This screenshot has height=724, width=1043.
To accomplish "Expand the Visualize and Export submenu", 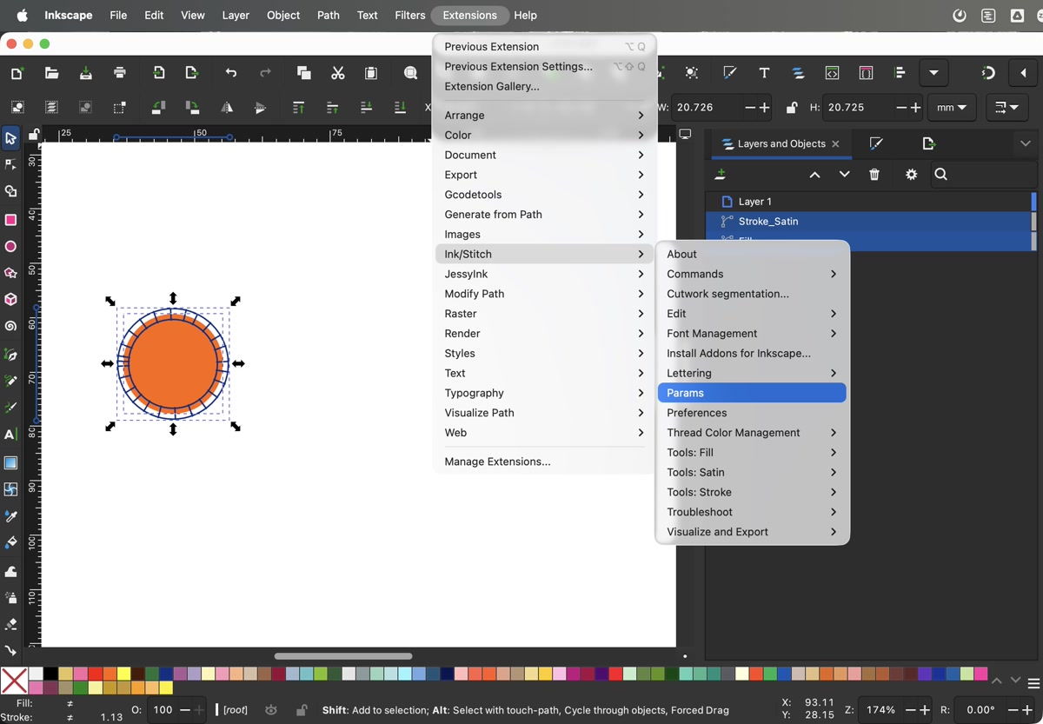I will [x=752, y=532].
